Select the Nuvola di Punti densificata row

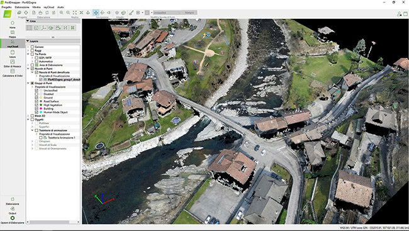54,72
